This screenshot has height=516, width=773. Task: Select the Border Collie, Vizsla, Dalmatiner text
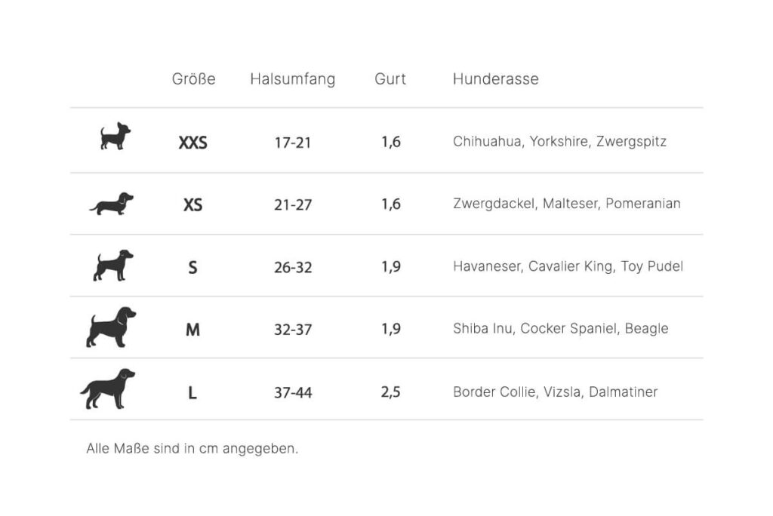(x=556, y=392)
